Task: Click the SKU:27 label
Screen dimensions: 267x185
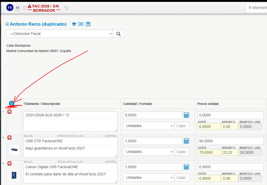Action: point(28,162)
